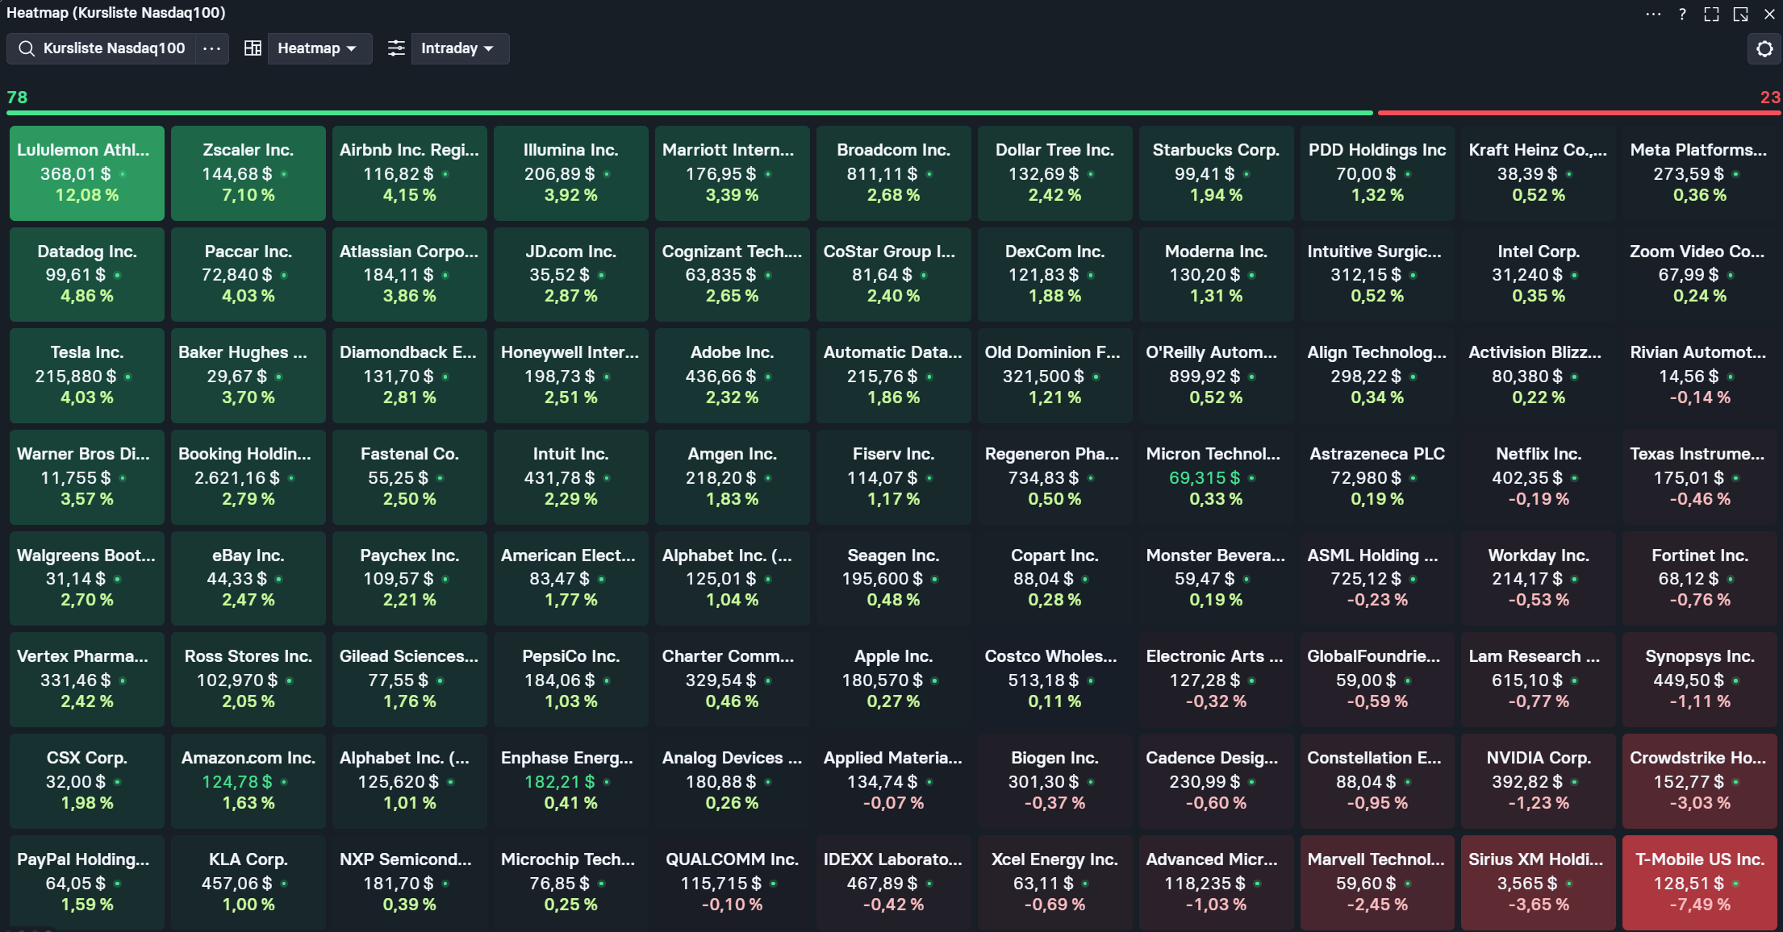Viewport: 1783px width, 932px height.
Task: Click the Walgreens Boots tile
Action: [x=87, y=579]
